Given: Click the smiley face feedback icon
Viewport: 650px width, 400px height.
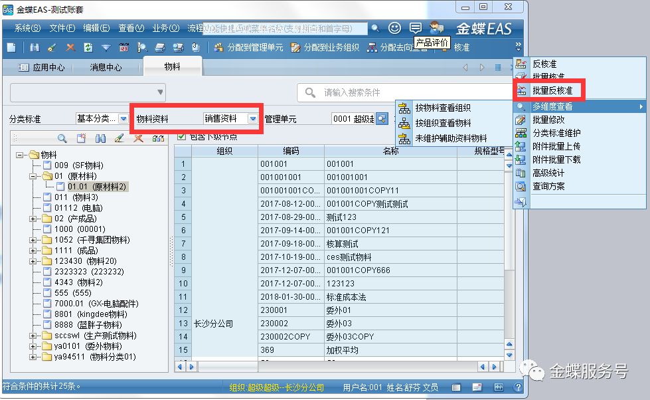Looking at the screenshot, I should (x=394, y=28).
